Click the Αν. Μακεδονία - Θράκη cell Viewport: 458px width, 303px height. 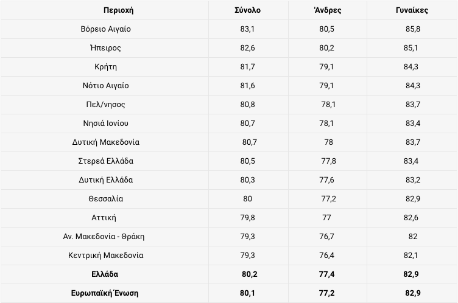(104, 237)
